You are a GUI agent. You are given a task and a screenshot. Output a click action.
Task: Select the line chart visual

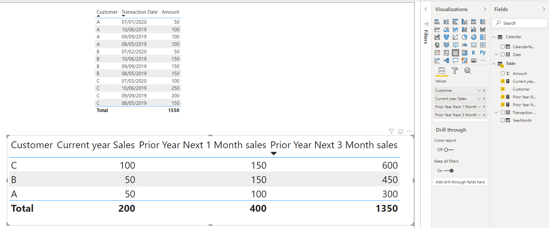pos(437,29)
